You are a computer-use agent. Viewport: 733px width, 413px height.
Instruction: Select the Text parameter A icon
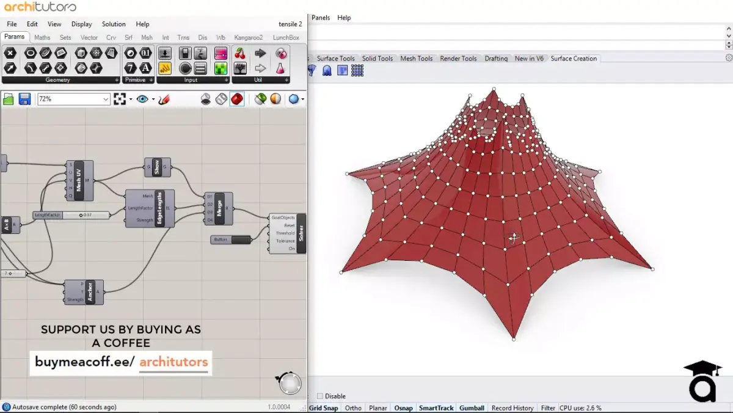[x=145, y=68]
